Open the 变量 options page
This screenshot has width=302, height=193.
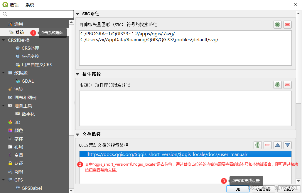point(19,155)
